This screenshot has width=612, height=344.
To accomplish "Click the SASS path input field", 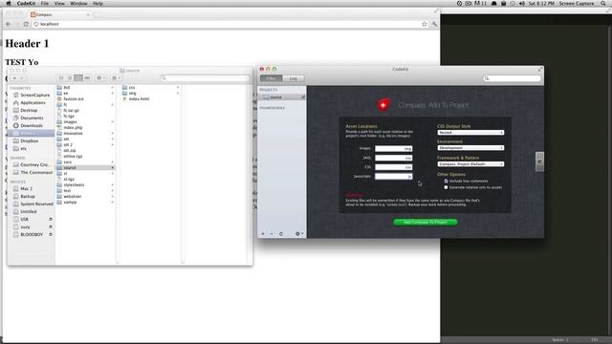I will tap(393, 158).
